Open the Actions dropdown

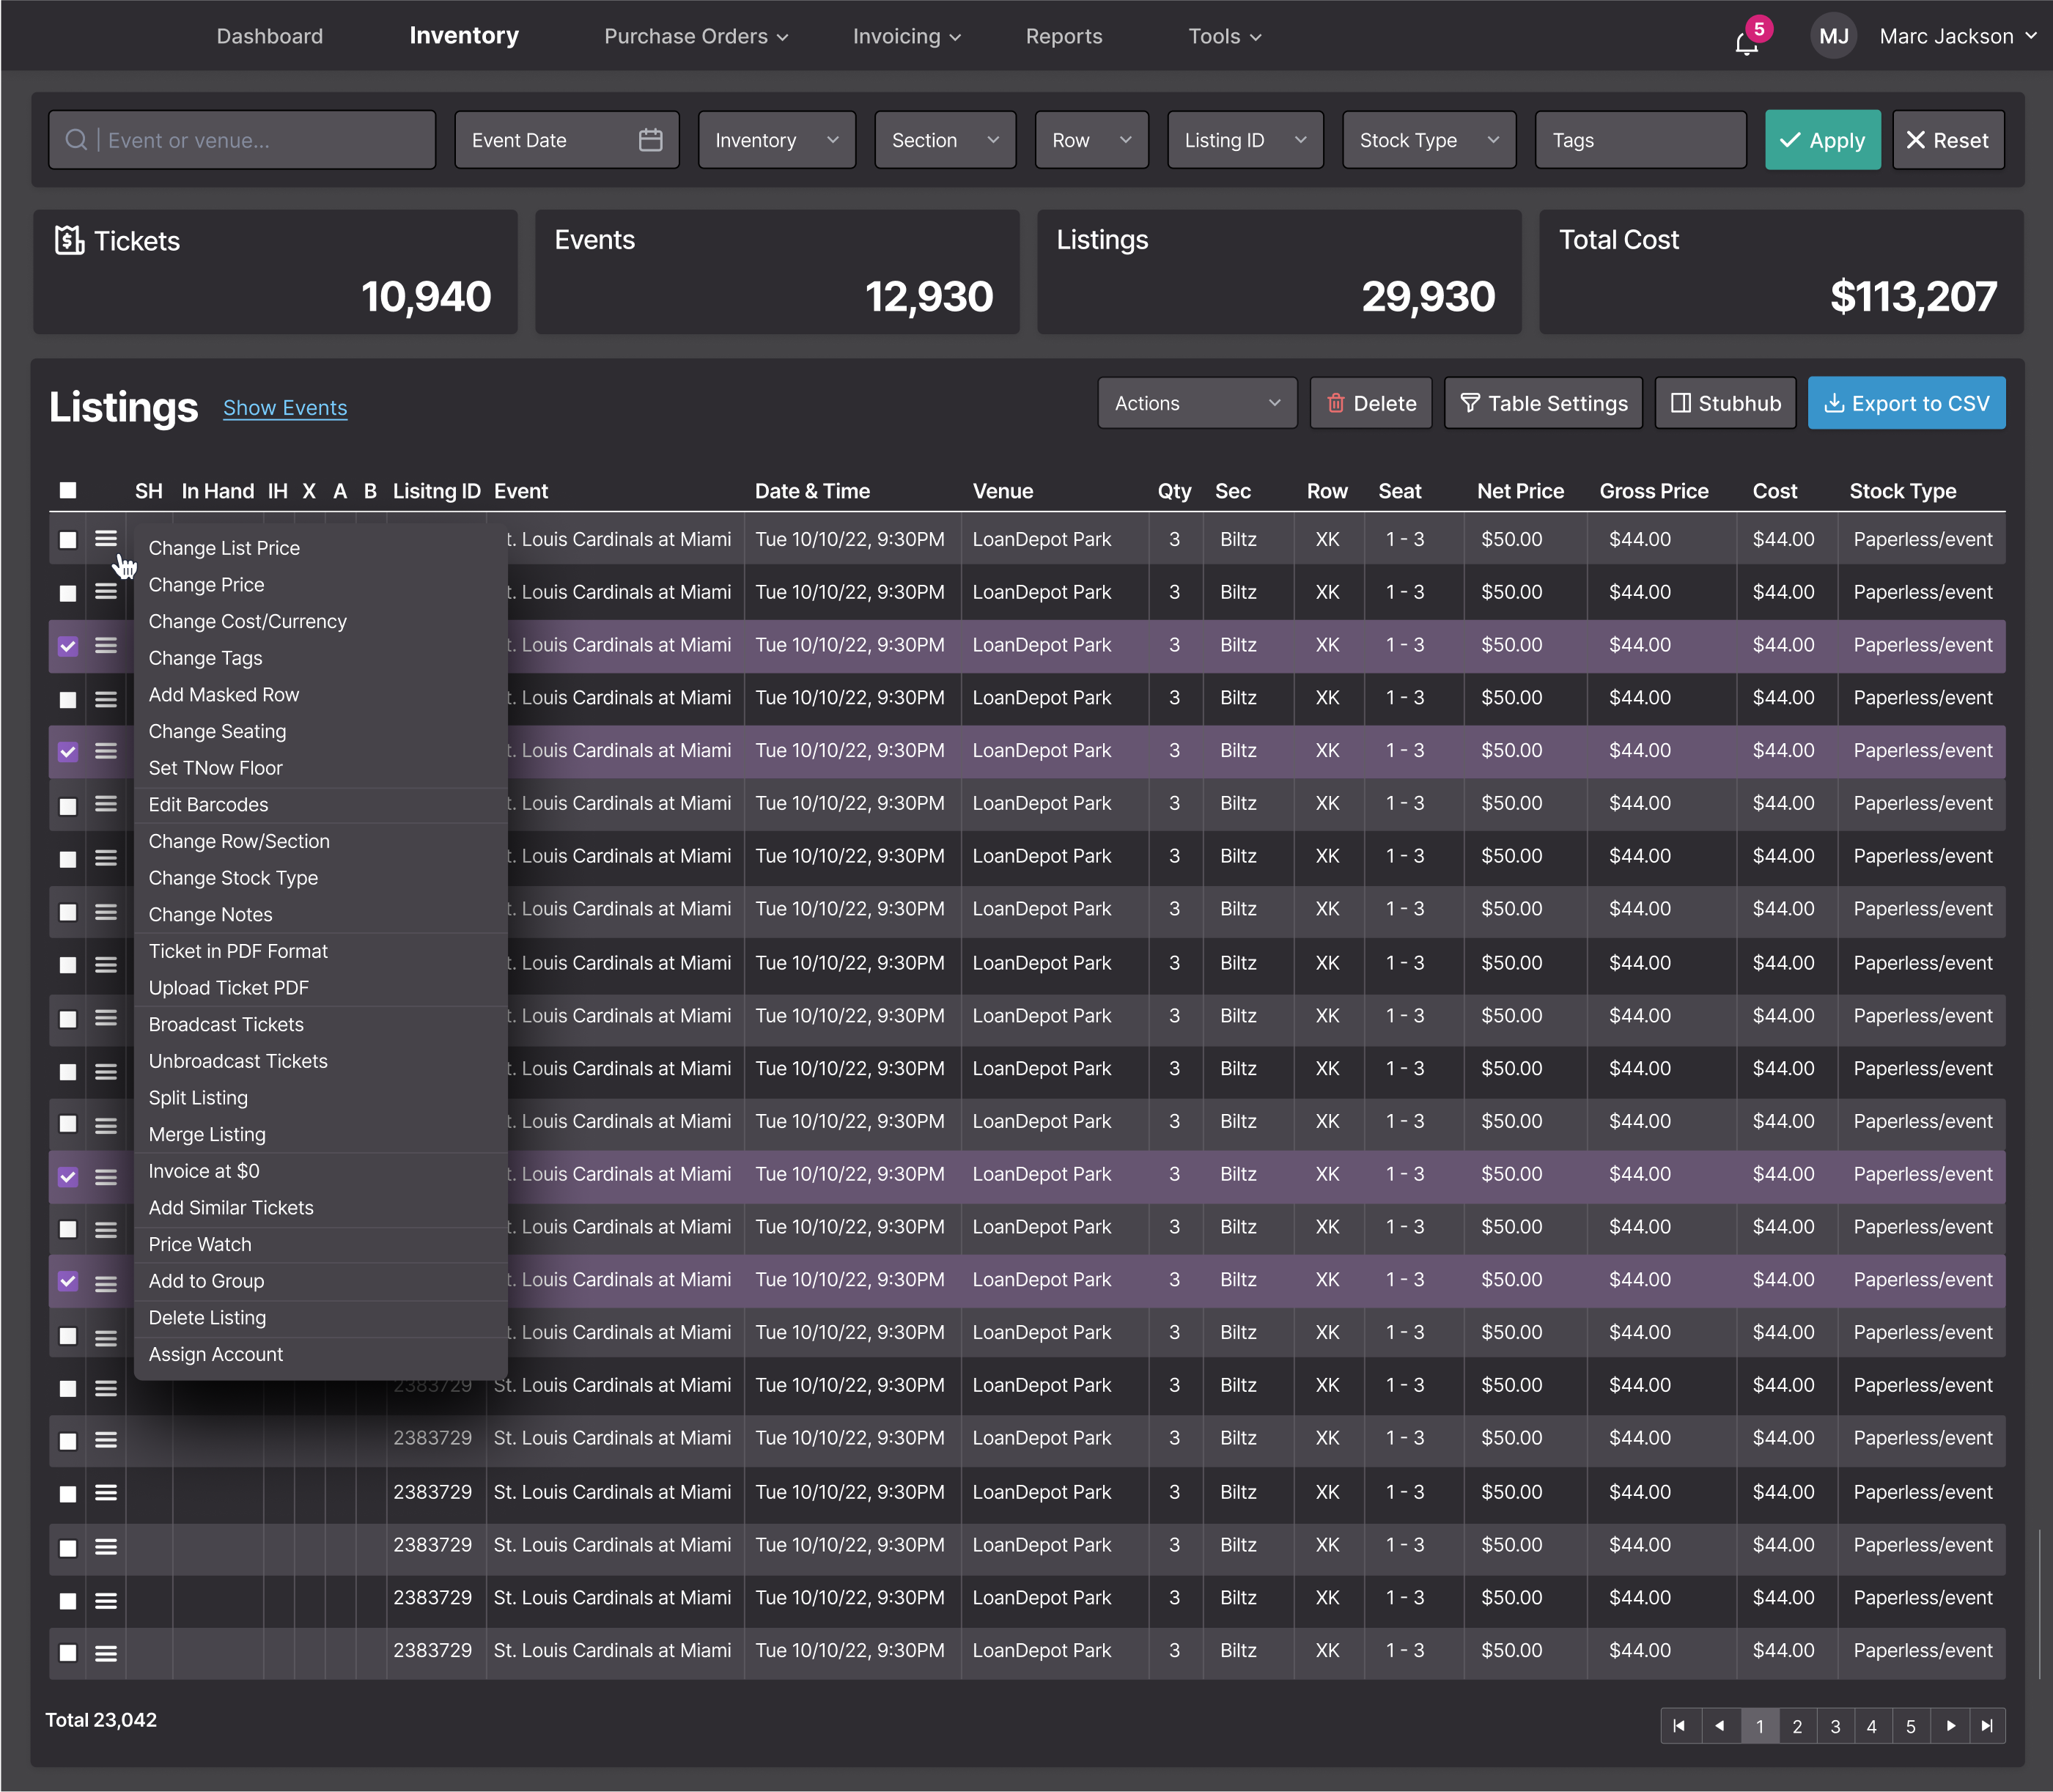[x=1196, y=403]
